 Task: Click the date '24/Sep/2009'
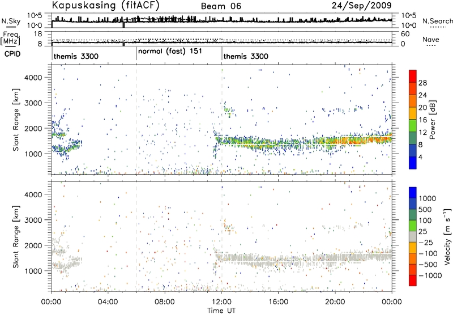[x=361, y=5]
